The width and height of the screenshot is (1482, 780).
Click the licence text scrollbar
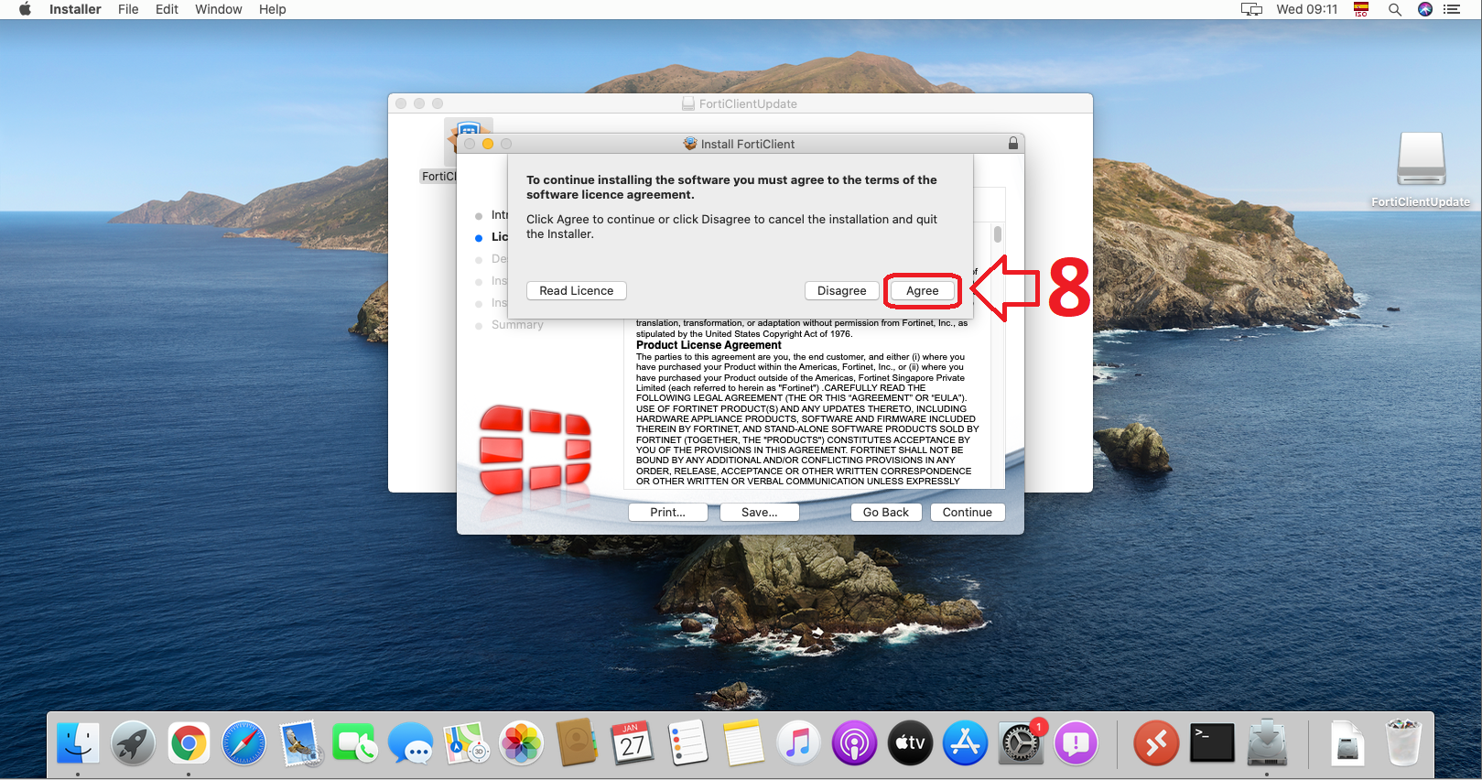tap(998, 235)
